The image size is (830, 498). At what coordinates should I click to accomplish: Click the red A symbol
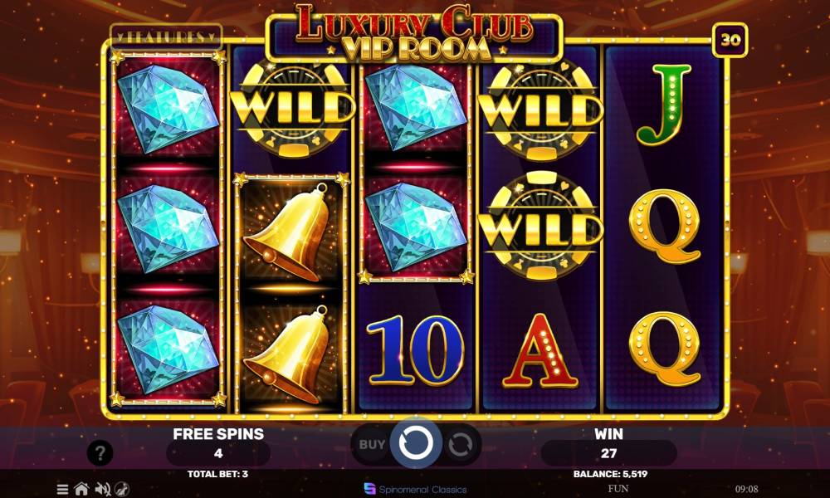[540, 350]
